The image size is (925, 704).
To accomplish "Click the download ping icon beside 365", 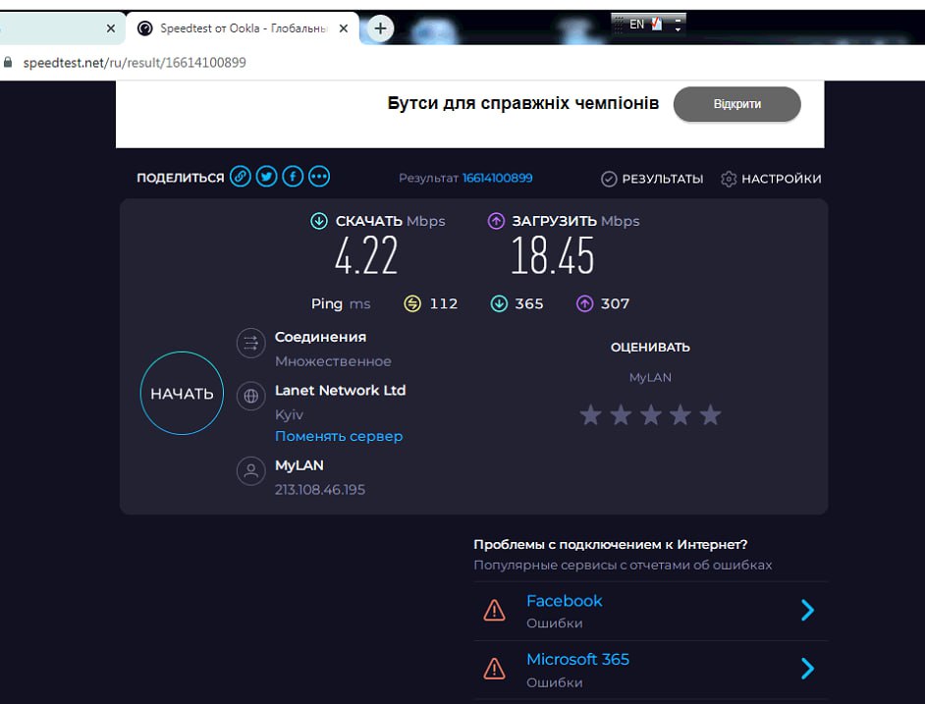I will [x=499, y=304].
